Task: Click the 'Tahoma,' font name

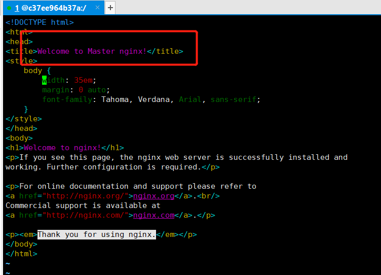Action: (117, 99)
